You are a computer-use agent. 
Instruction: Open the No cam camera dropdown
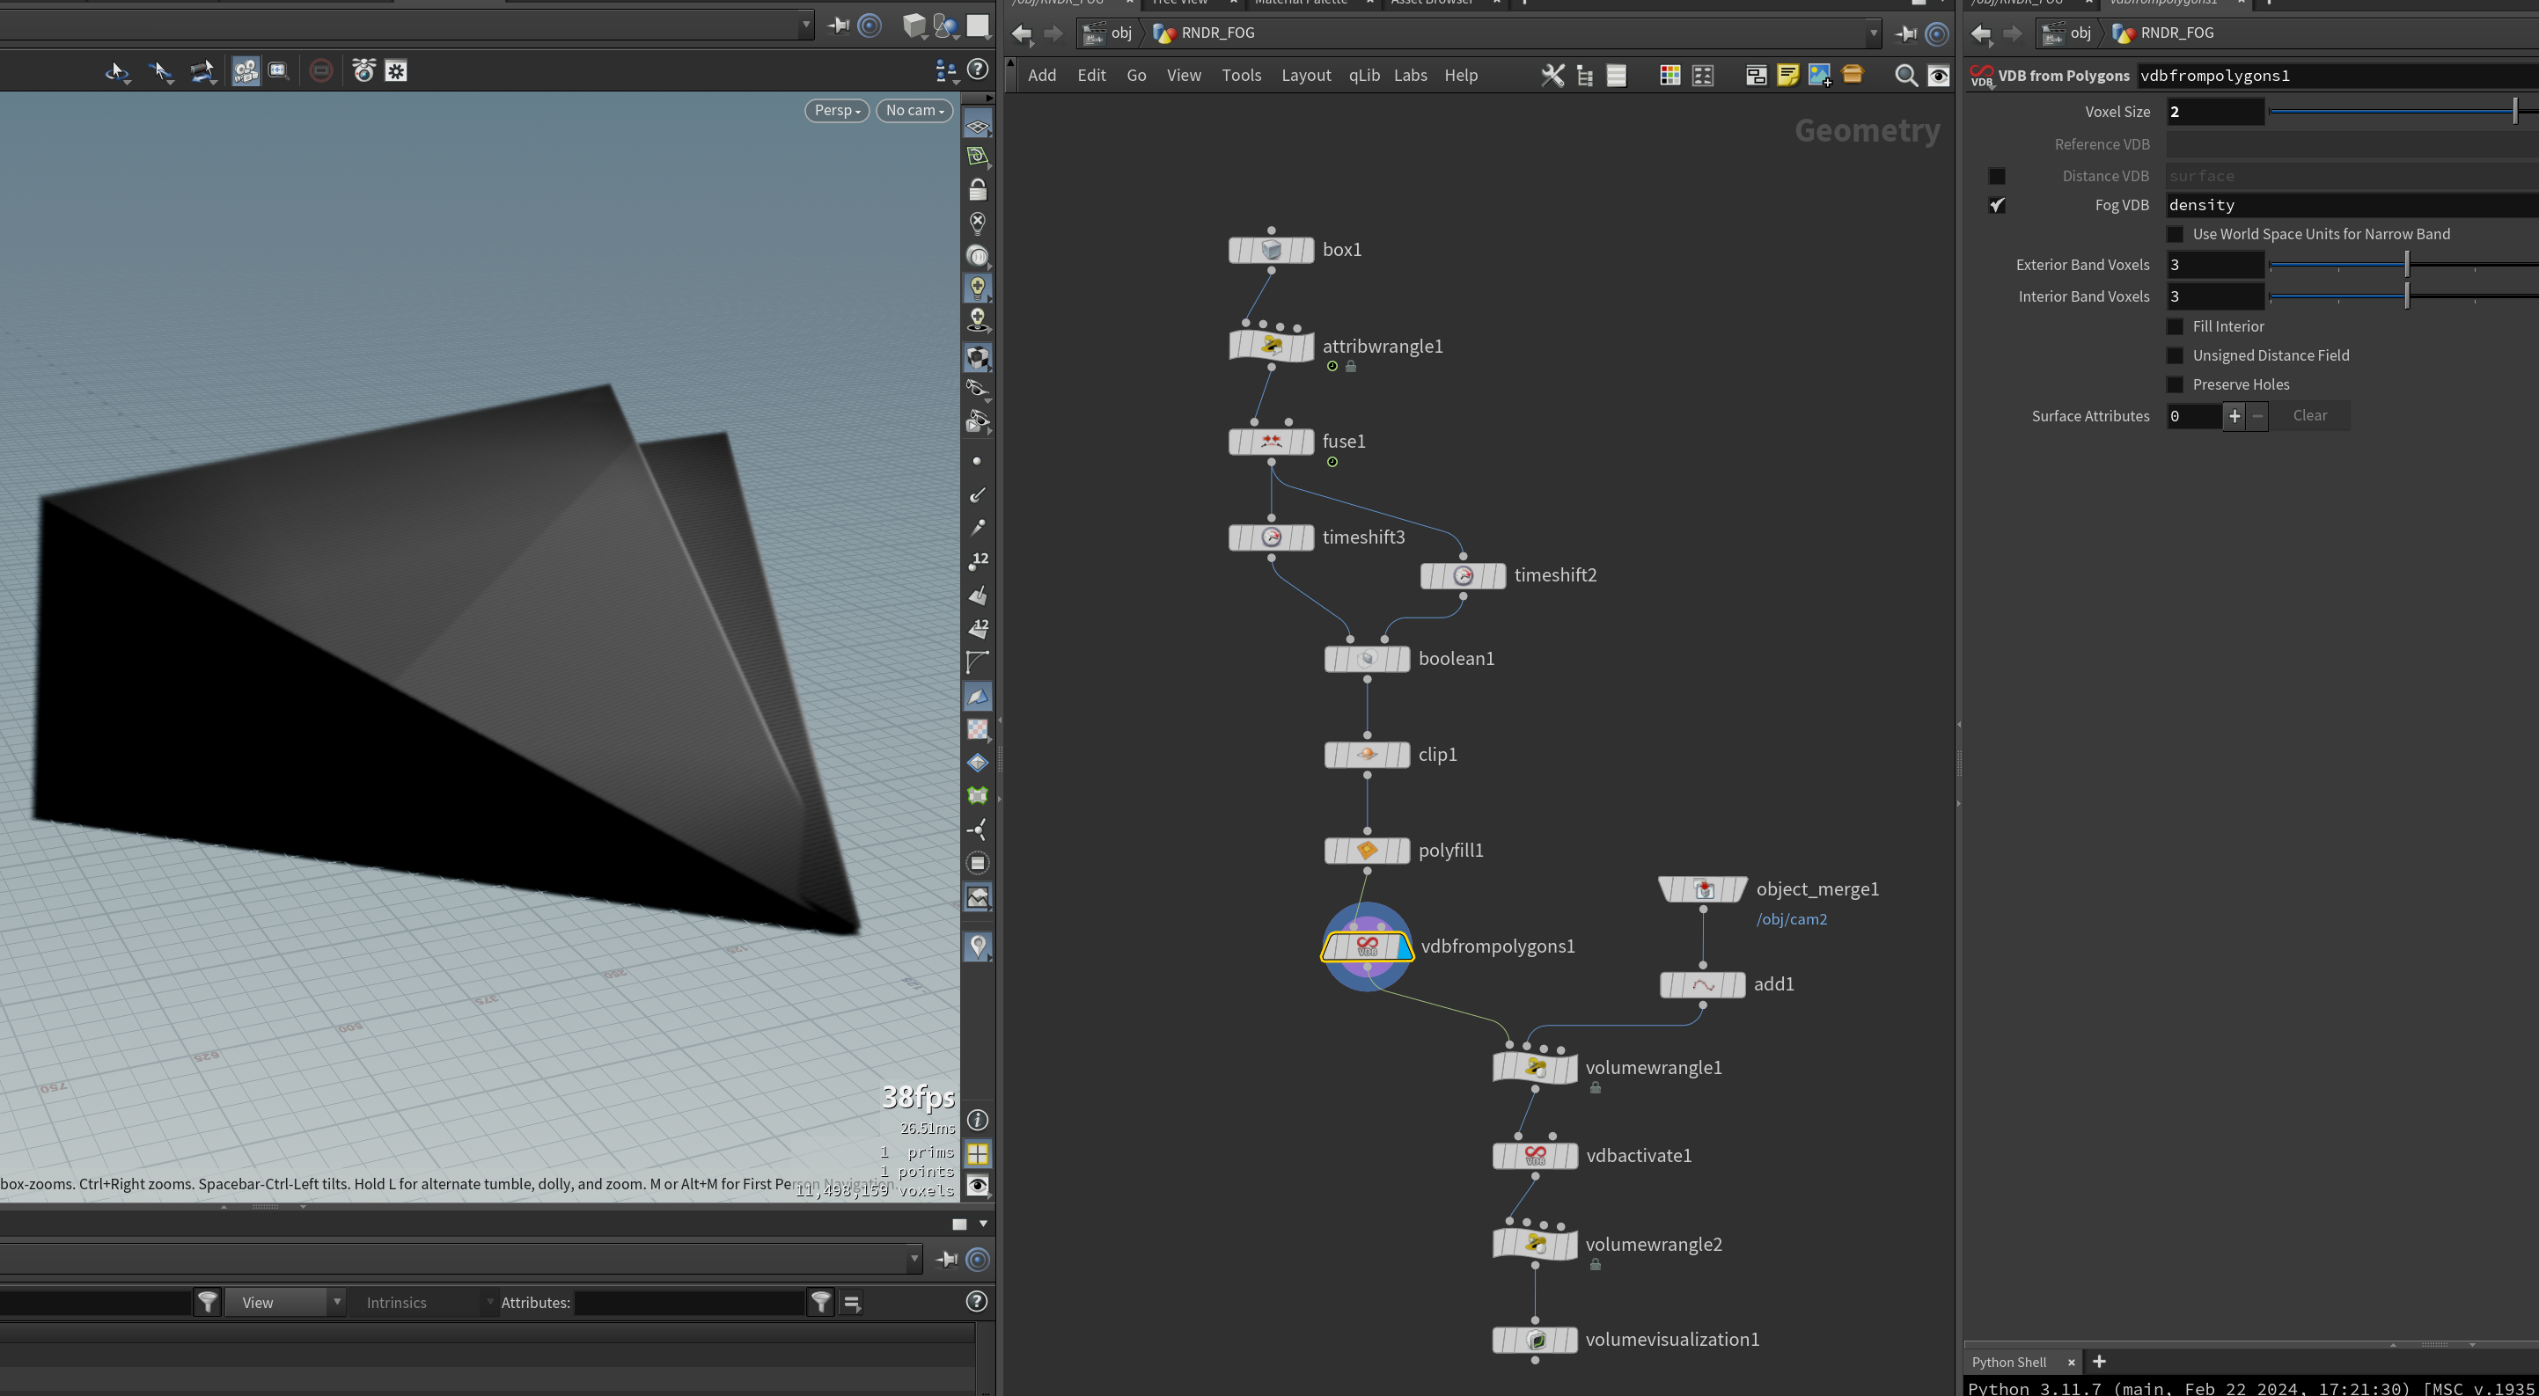coord(914,110)
